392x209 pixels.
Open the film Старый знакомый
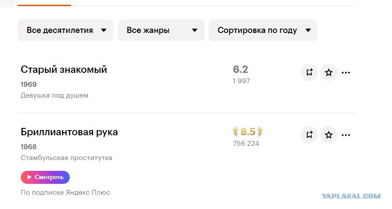pyautogui.click(x=64, y=69)
